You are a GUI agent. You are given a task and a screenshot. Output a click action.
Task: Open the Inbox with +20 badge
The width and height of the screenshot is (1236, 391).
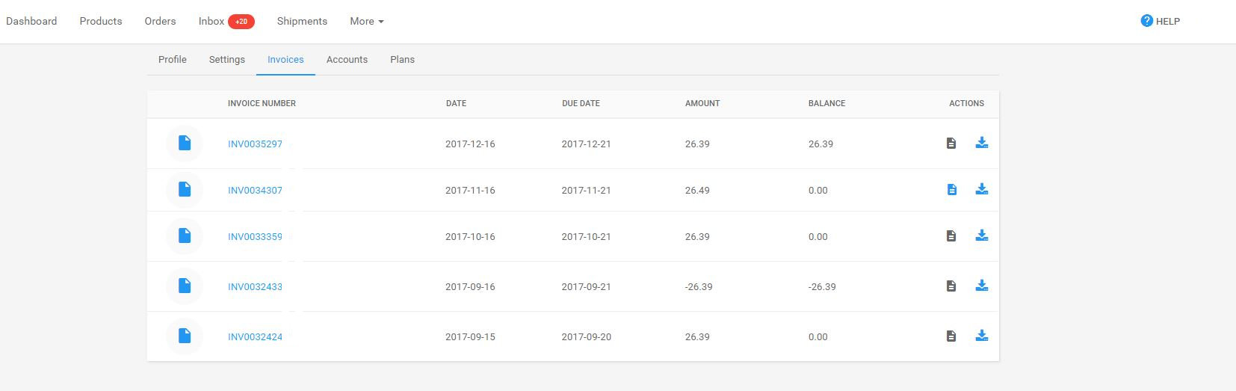point(226,22)
